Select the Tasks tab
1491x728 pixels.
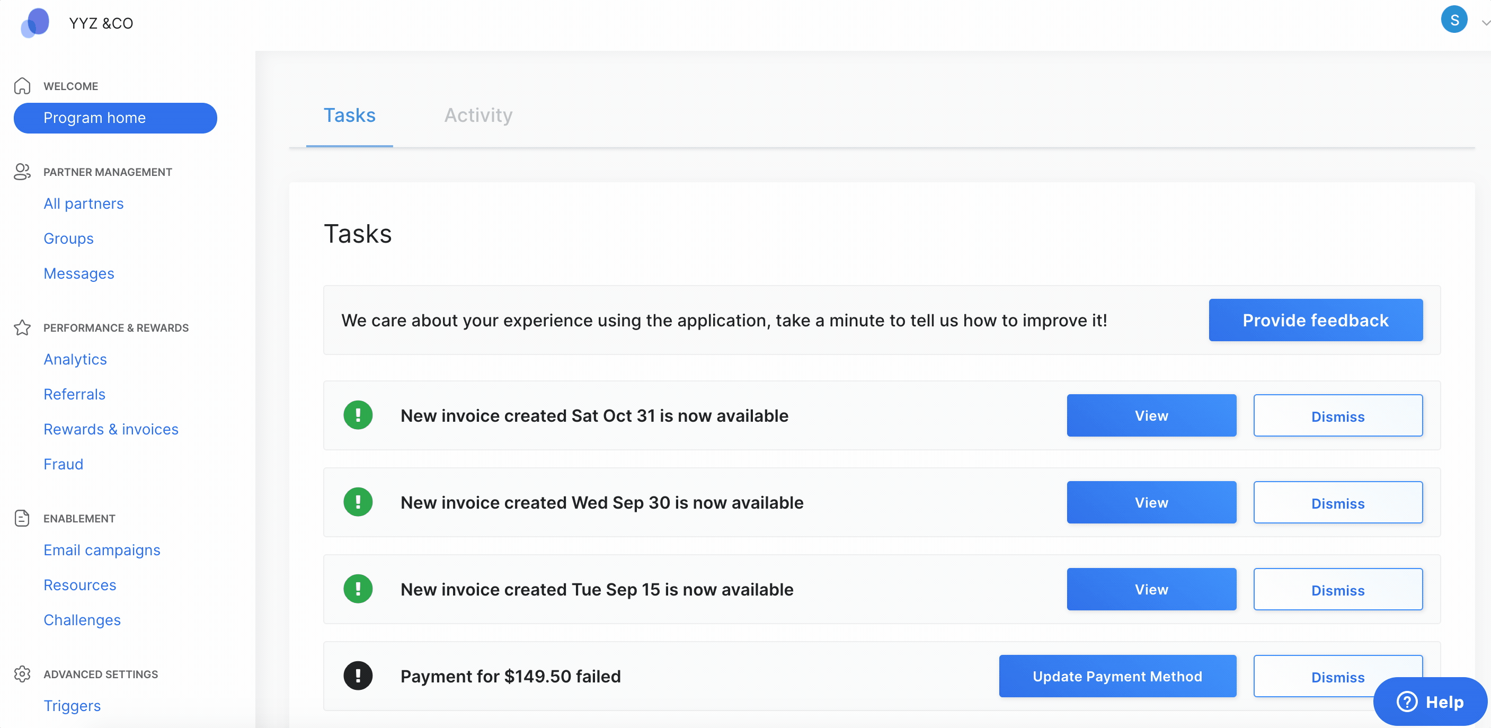point(350,115)
